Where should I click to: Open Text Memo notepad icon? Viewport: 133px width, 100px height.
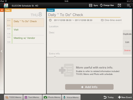tap(26, 97)
